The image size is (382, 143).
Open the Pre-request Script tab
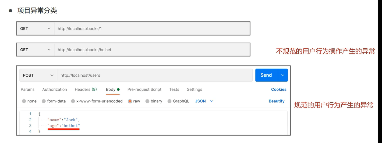tap(144, 90)
